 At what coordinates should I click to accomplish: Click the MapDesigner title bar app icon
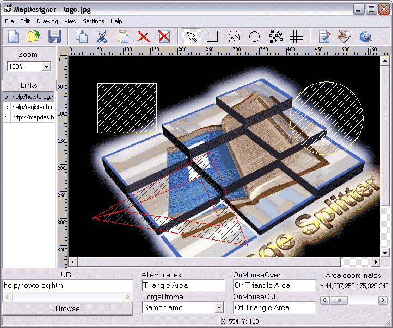8,9
